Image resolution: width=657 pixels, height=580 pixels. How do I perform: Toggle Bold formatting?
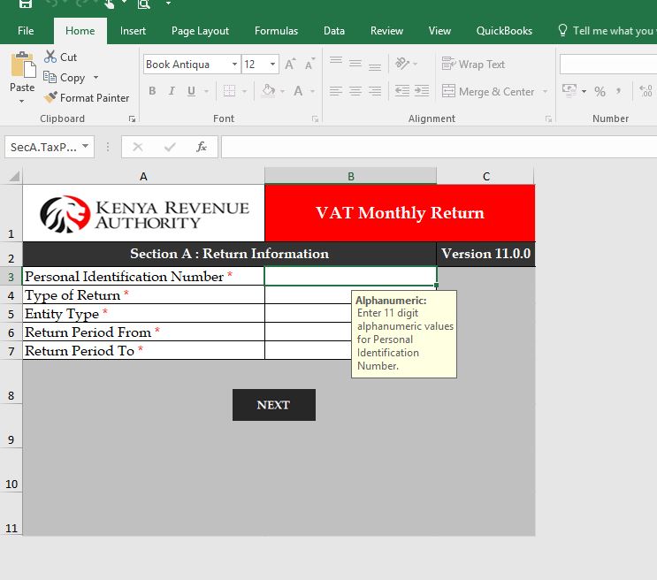point(152,91)
